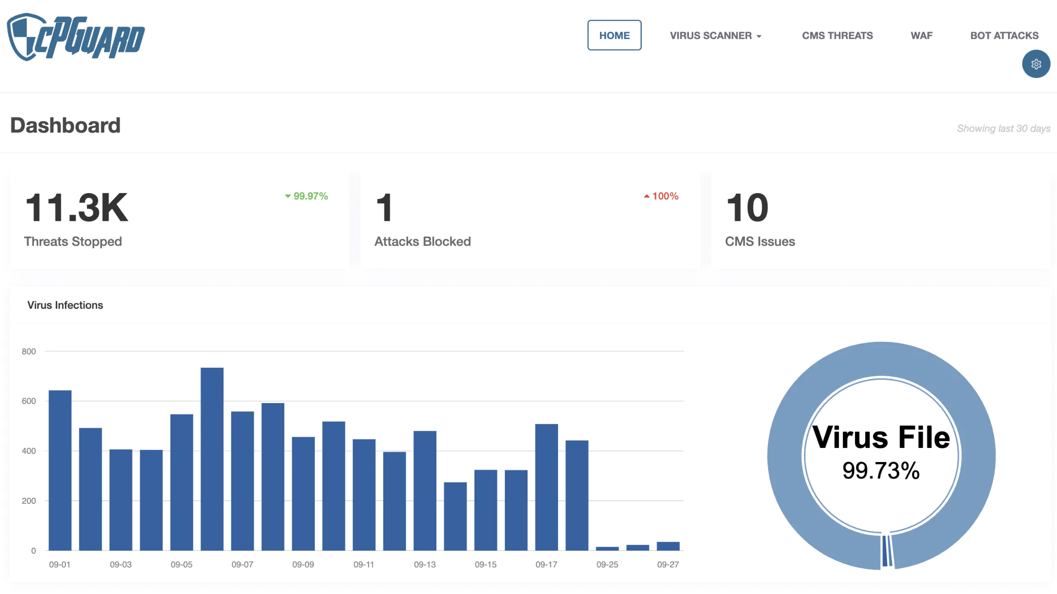Click the 09-06 tallest bar in chart

(212, 459)
